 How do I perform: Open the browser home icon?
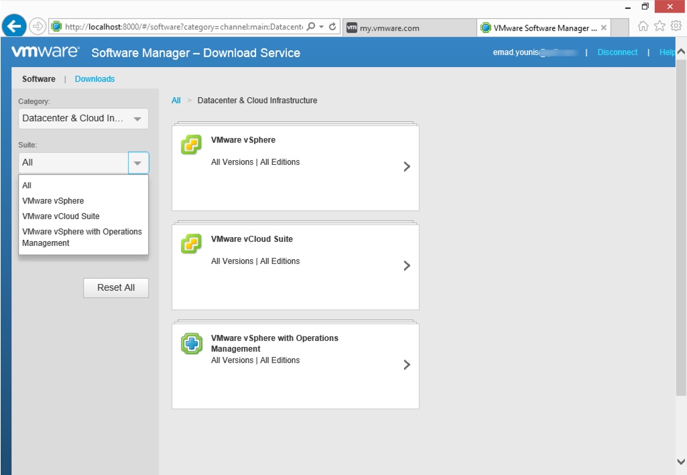pyautogui.click(x=643, y=26)
